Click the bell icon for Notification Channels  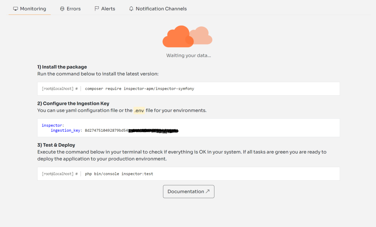pyautogui.click(x=131, y=8)
